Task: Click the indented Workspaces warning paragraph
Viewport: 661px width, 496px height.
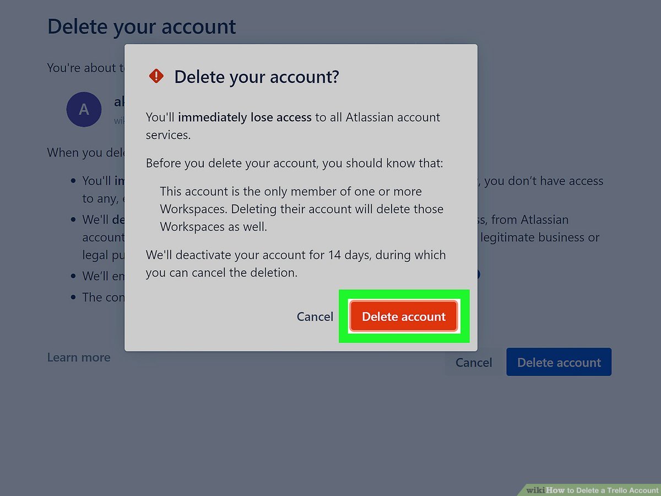Action: (301, 209)
